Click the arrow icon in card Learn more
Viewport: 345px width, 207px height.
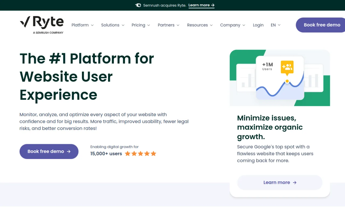(x=295, y=182)
